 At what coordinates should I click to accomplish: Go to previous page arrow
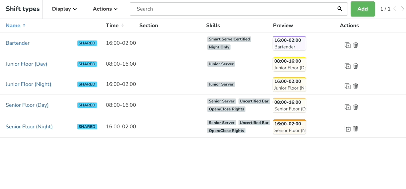point(395,9)
